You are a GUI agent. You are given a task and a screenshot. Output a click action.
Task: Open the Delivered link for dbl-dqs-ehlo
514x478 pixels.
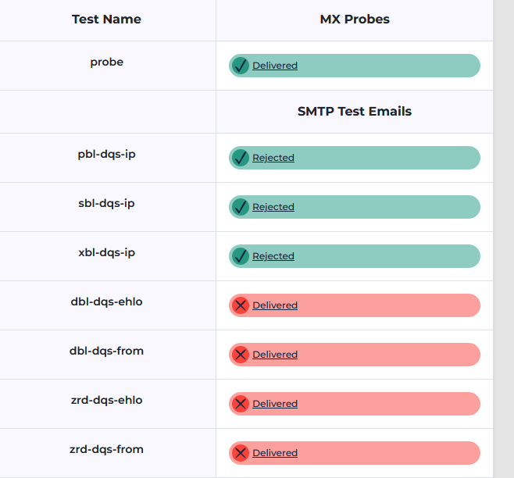click(275, 305)
